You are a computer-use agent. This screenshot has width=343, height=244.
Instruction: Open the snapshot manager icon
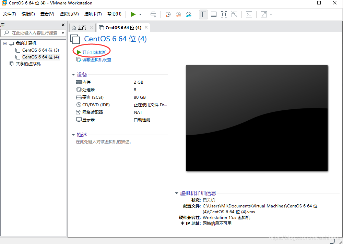point(189,14)
